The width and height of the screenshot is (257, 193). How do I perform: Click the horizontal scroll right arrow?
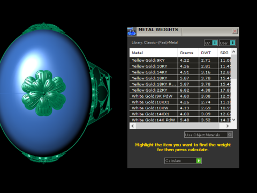coord(228,126)
